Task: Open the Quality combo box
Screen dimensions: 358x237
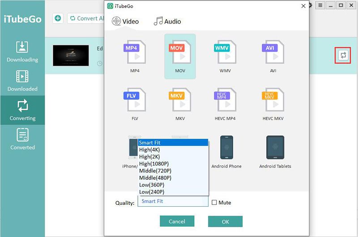Action: coord(173,201)
